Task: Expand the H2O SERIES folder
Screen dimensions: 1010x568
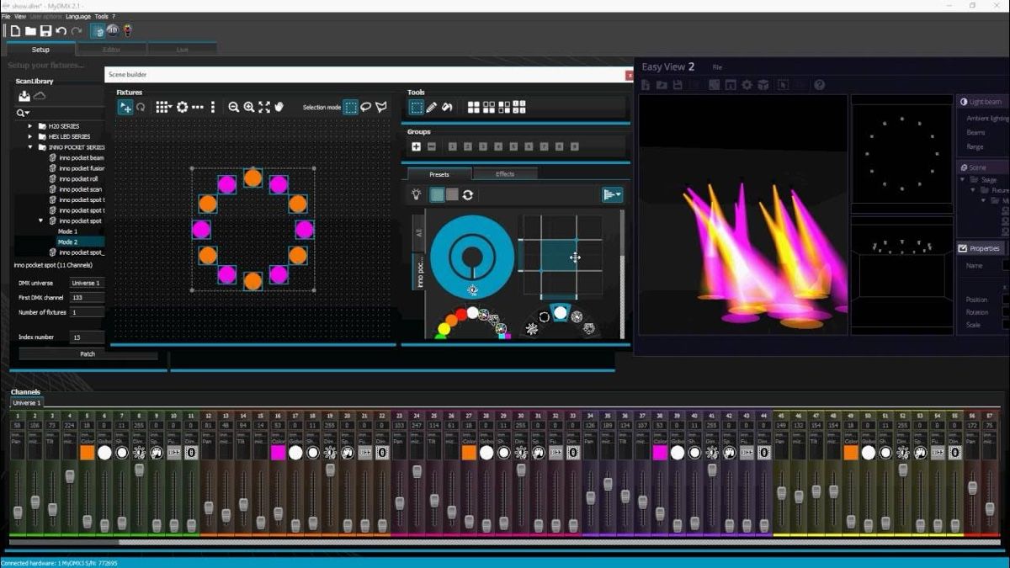Action: (31, 126)
